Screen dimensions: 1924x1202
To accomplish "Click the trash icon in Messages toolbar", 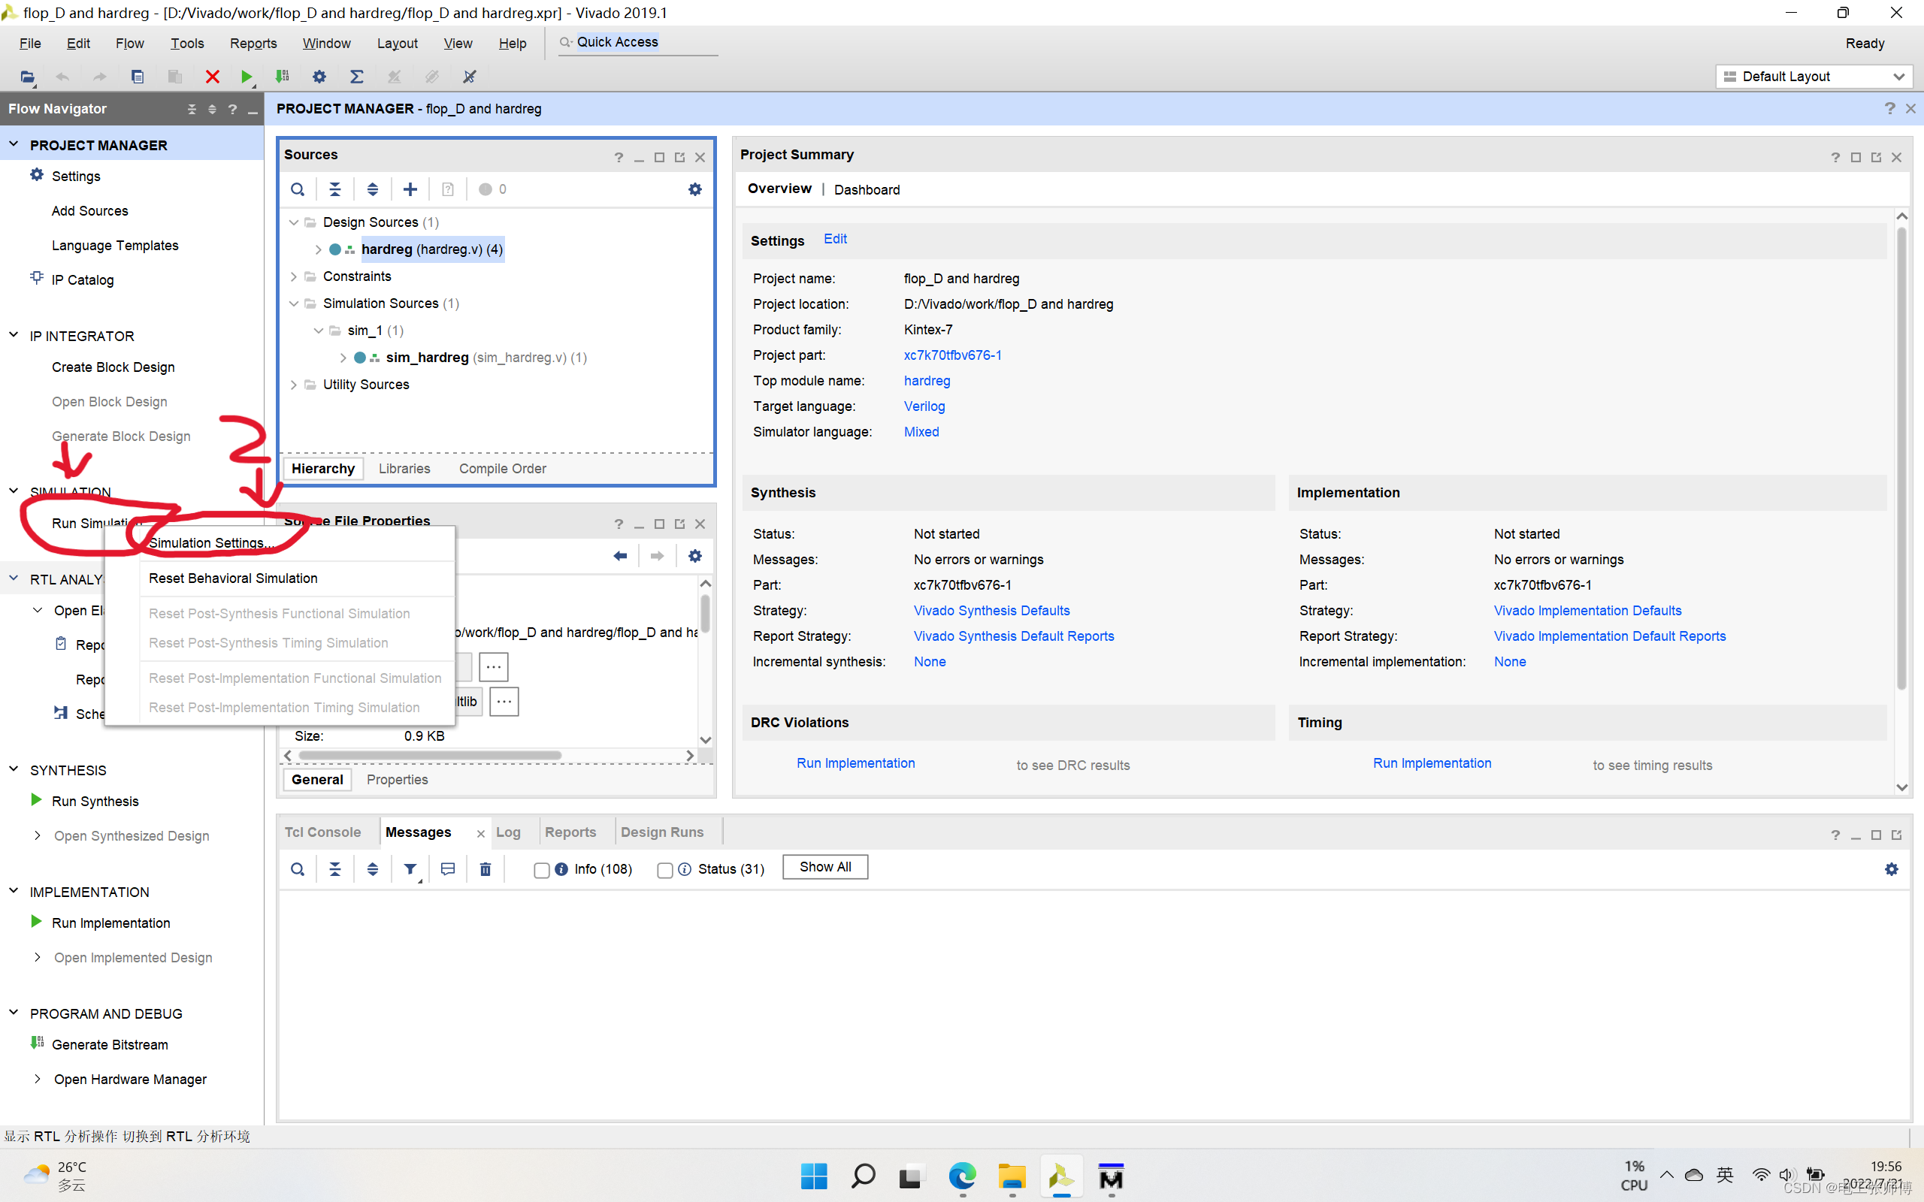I will (485, 869).
